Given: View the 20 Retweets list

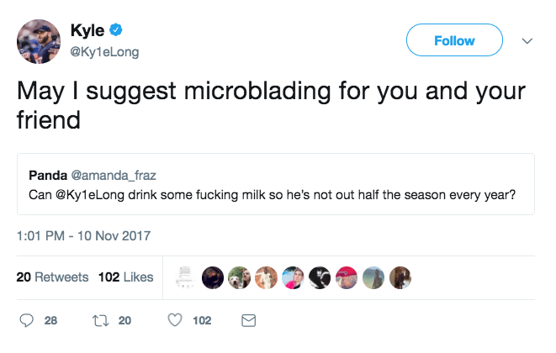Looking at the screenshot, I should tap(52, 277).
